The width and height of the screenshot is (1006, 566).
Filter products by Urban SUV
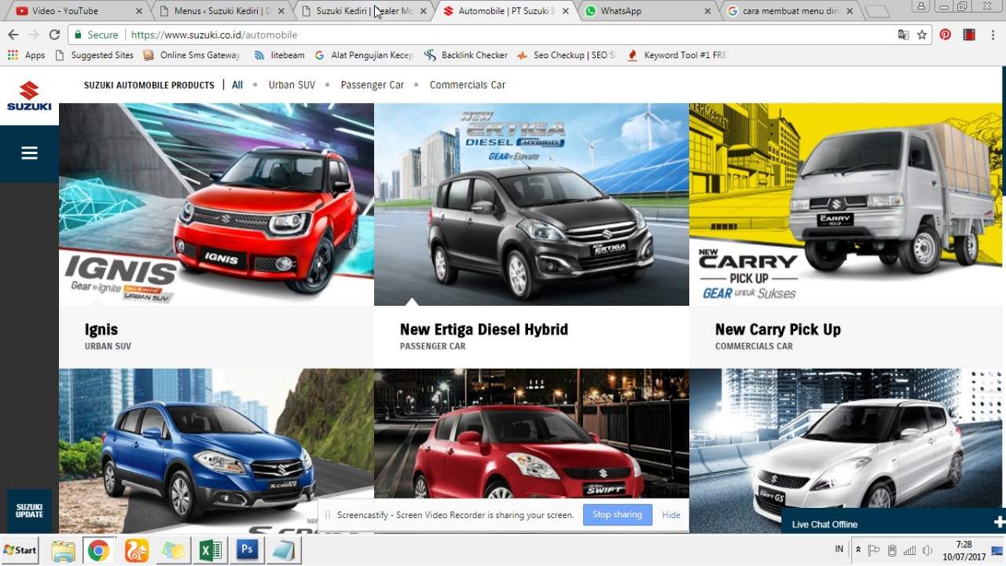(x=292, y=85)
